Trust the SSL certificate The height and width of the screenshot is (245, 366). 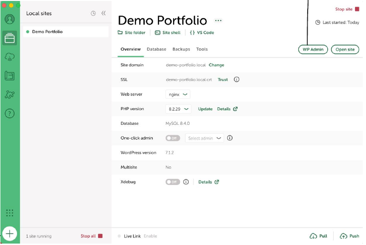pos(223,79)
